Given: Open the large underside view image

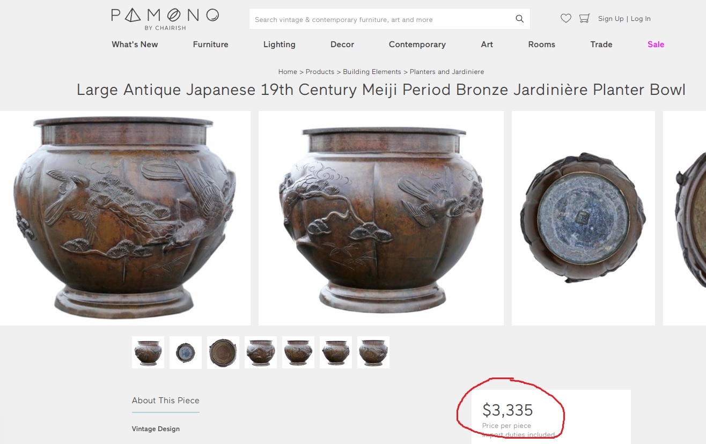Looking at the screenshot, I should coord(583,218).
